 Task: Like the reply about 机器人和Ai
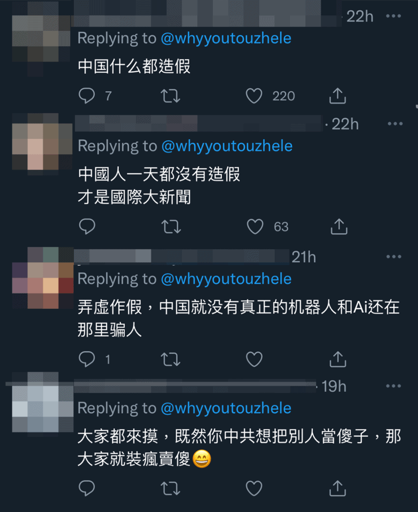click(254, 359)
